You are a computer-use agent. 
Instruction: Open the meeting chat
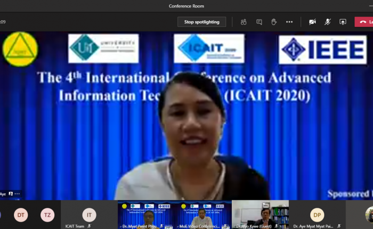259,22
